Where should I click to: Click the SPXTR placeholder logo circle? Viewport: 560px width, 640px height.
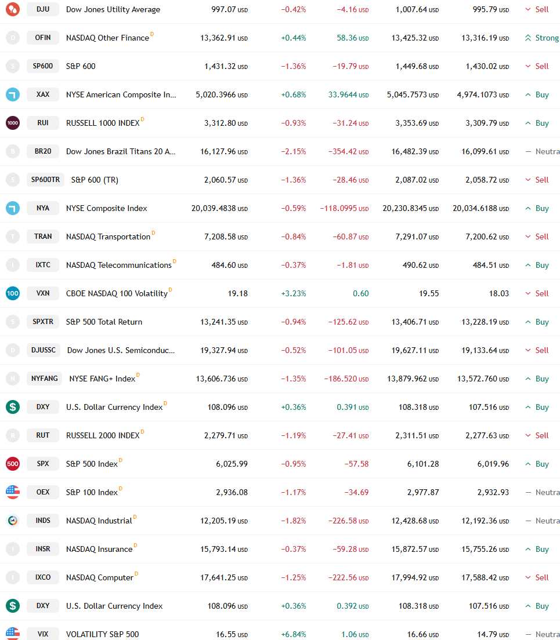(13, 322)
